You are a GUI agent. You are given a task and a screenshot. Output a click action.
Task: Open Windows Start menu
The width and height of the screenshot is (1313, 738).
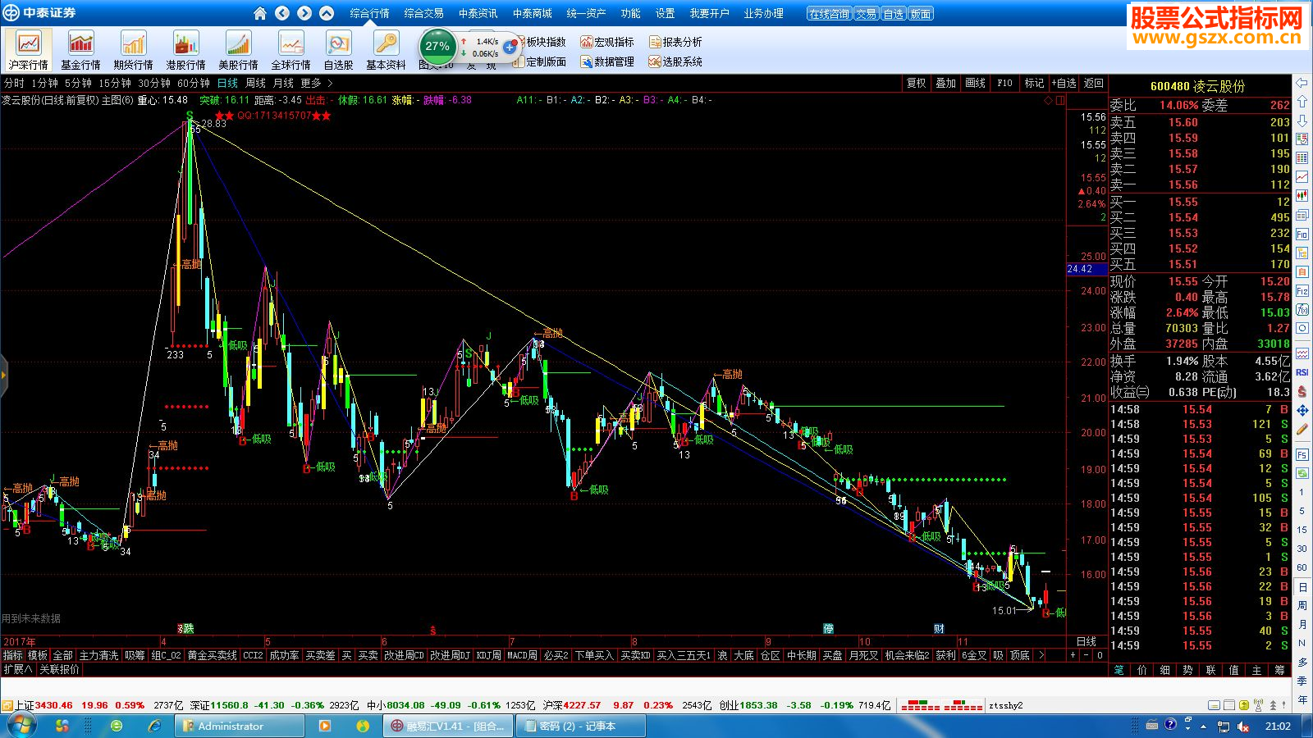tap(20, 726)
